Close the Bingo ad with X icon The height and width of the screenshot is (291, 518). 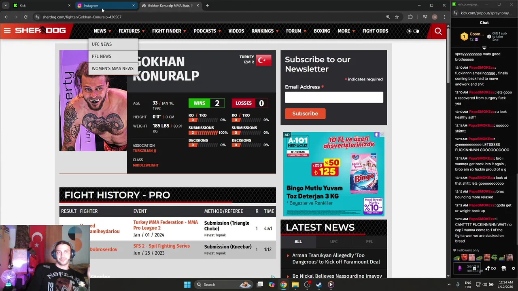click(x=381, y=135)
